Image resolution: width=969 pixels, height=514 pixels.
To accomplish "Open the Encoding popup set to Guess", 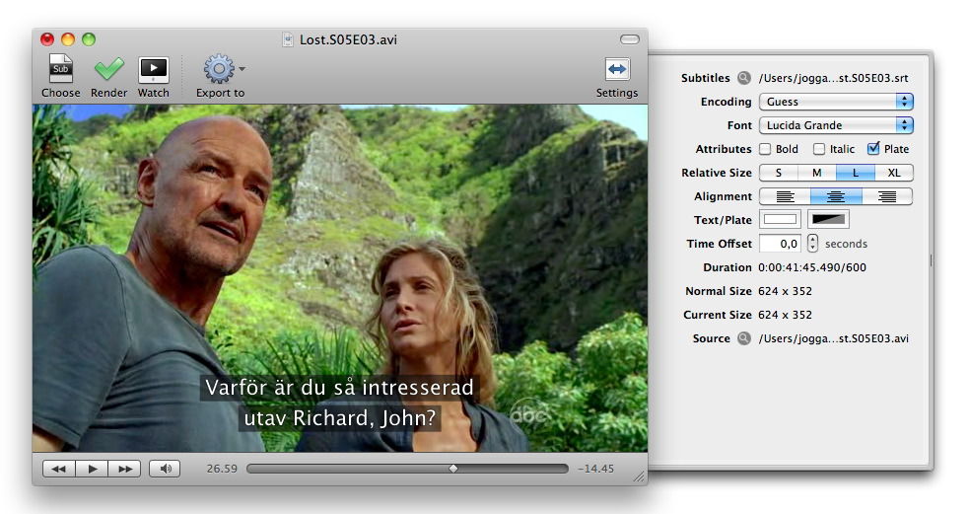I will (x=836, y=102).
